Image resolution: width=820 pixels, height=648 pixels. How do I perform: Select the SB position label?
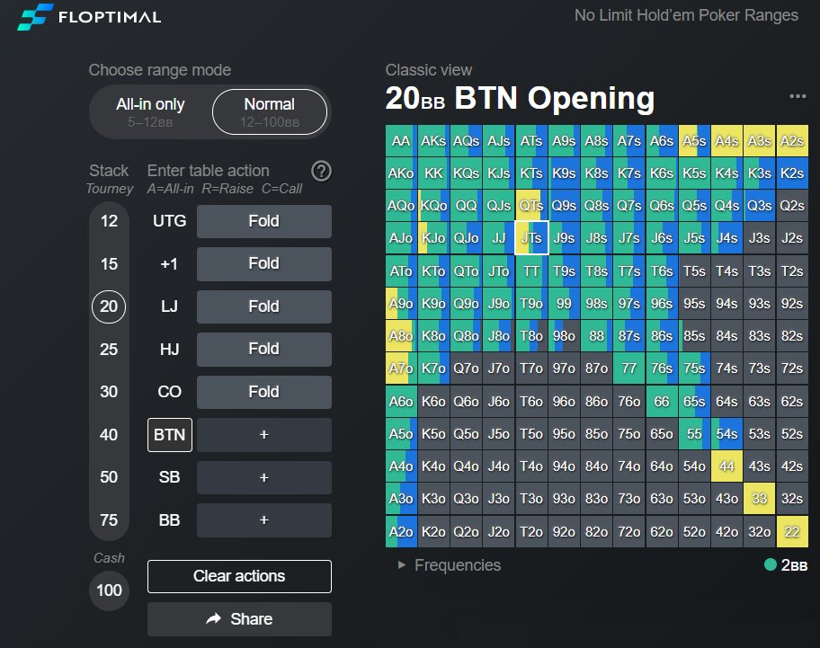coord(169,477)
